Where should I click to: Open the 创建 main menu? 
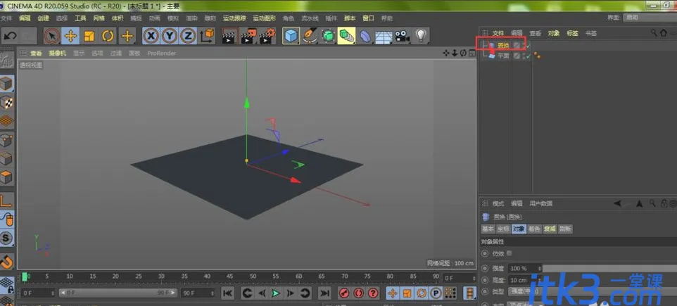(43, 18)
